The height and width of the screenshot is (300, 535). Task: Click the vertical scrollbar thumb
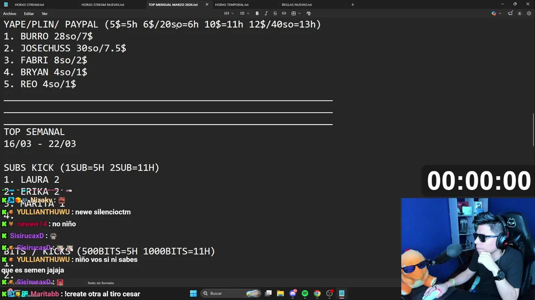[533, 130]
